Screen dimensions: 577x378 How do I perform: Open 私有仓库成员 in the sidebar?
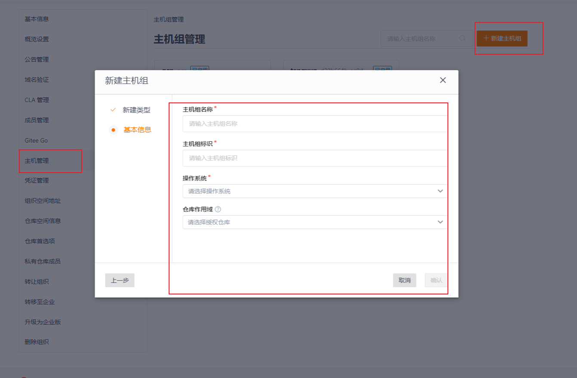[x=43, y=261]
